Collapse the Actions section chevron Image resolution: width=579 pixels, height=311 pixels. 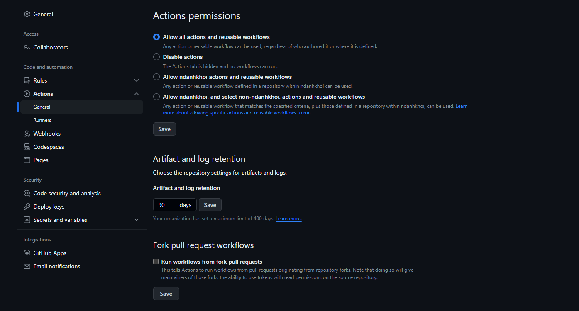pyautogui.click(x=137, y=94)
